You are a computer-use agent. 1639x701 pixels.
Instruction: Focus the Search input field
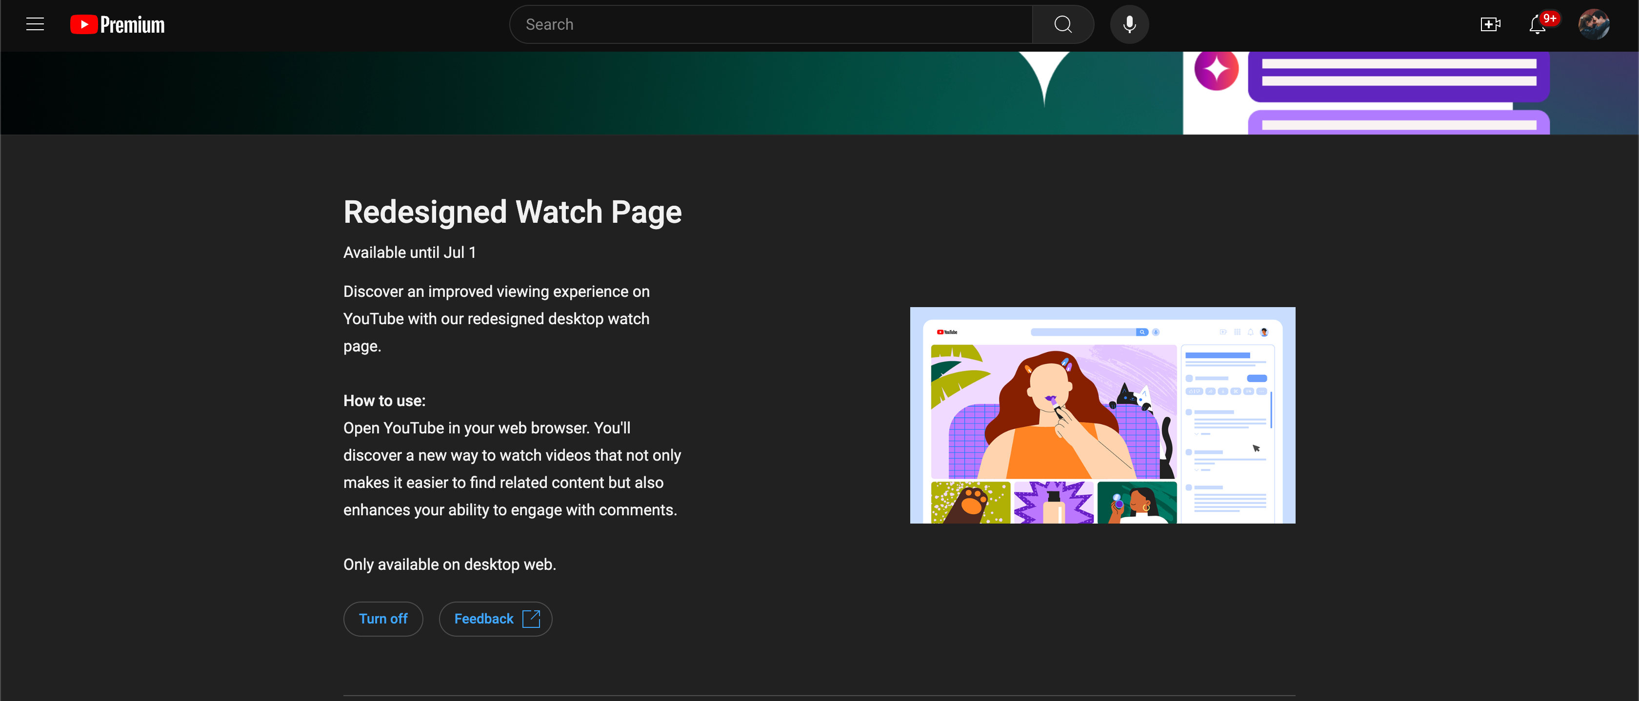[771, 24]
